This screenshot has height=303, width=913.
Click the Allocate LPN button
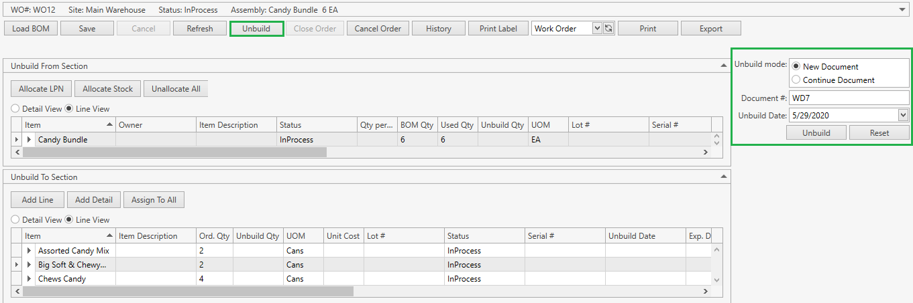click(42, 88)
